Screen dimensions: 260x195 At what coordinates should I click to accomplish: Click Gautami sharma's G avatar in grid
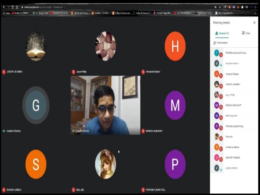click(36, 105)
